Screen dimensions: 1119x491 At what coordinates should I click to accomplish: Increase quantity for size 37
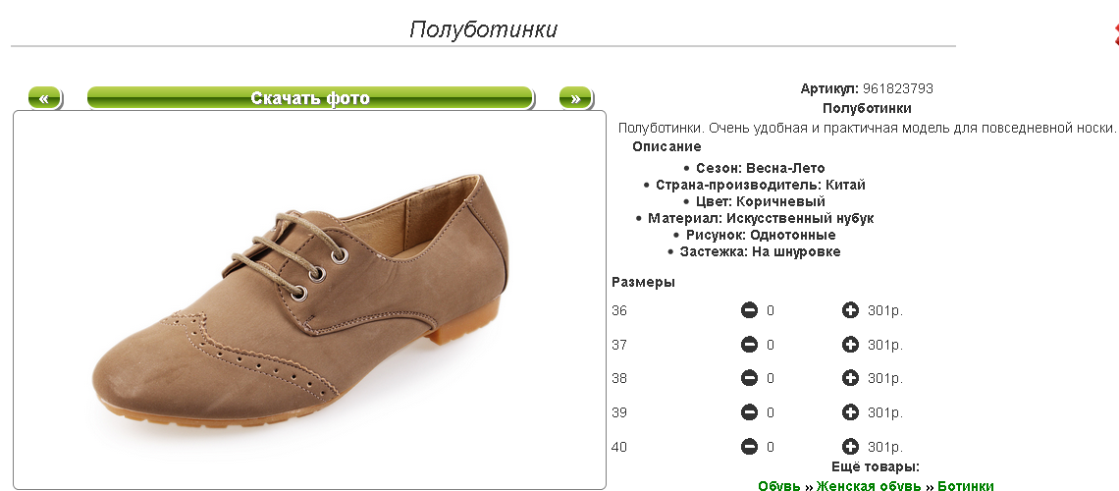pos(850,345)
